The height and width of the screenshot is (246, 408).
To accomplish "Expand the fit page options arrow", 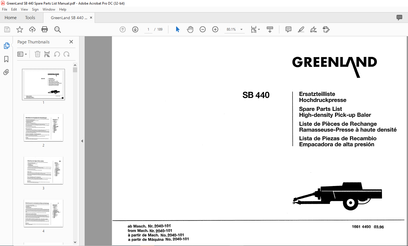I will (259, 29).
